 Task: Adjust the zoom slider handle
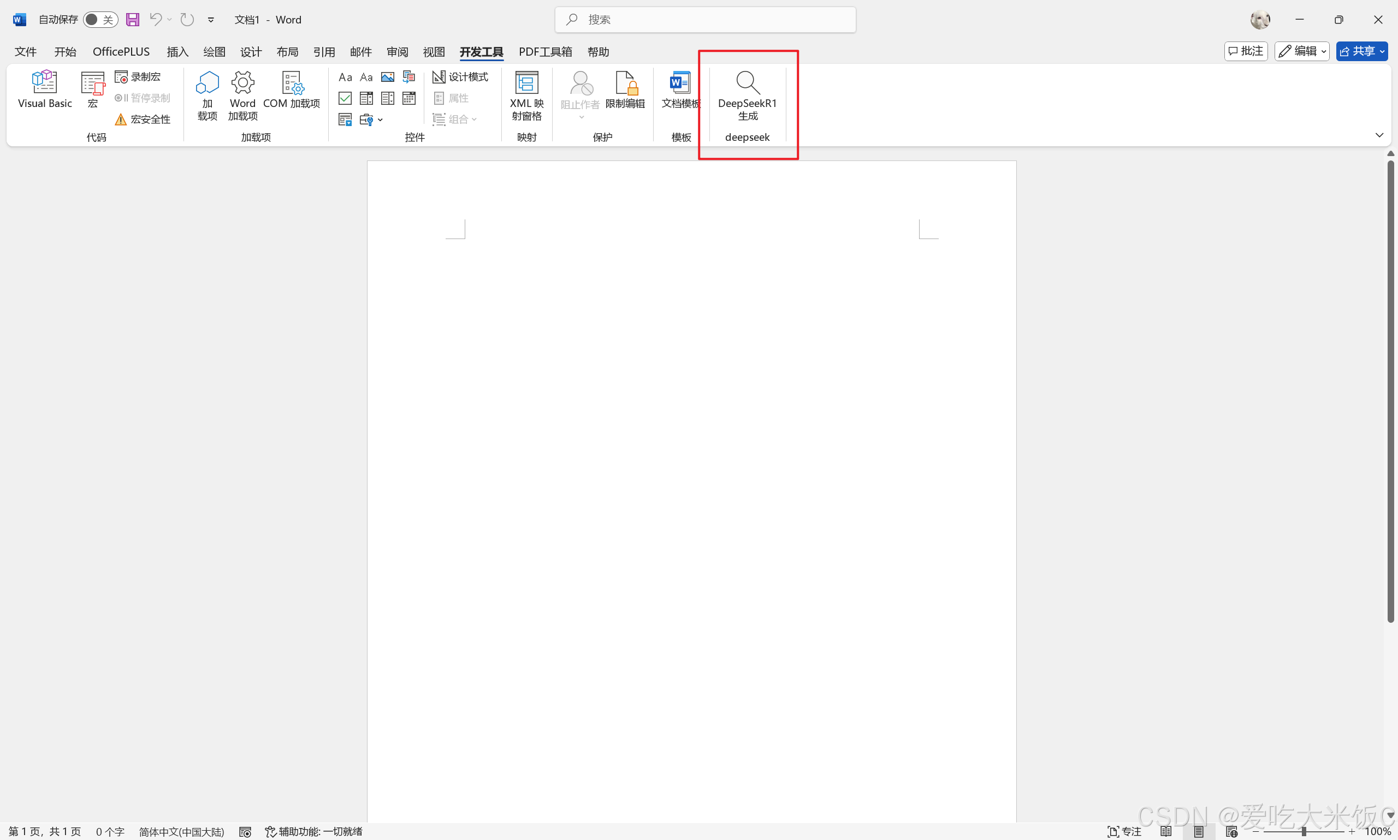[x=1303, y=831]
